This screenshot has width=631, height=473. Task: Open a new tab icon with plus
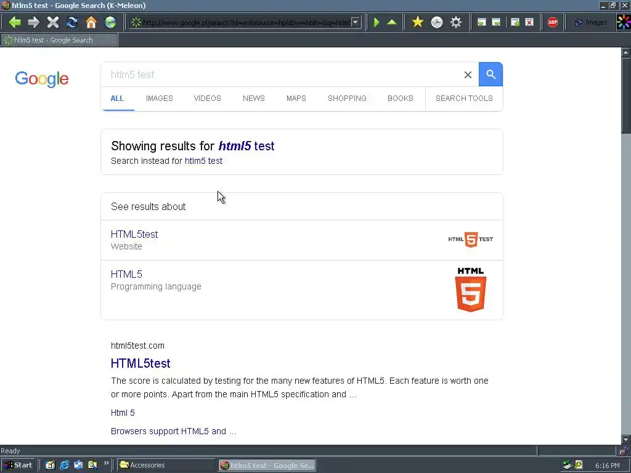point(515,23)
